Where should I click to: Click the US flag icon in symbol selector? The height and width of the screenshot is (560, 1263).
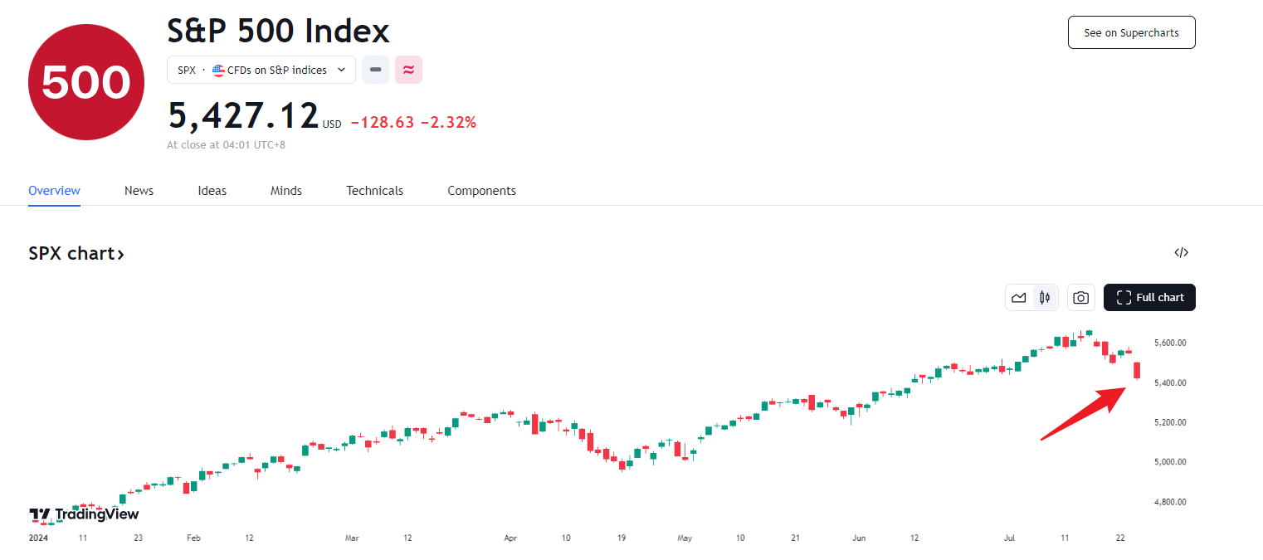219,70
